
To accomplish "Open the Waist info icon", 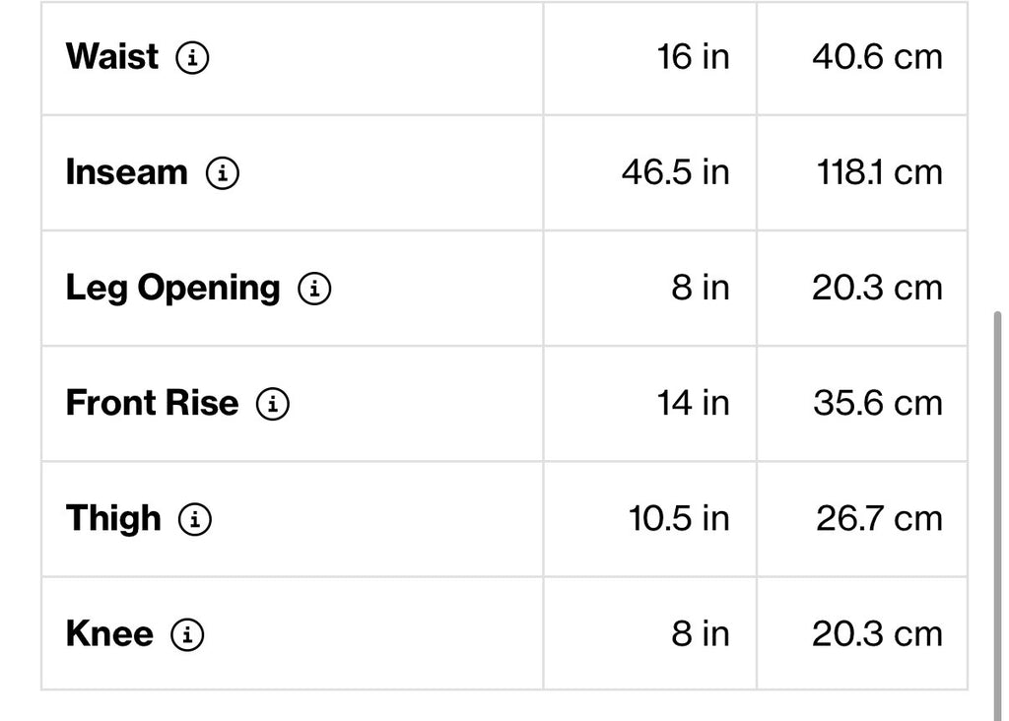I will [x=192, y=57].
